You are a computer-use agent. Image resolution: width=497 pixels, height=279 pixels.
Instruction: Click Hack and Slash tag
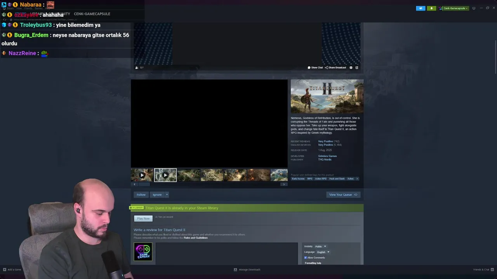(x=337, y=179)
